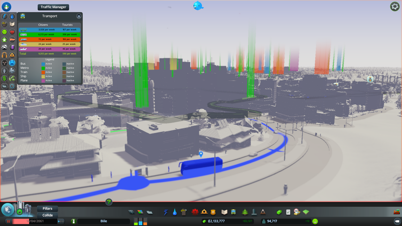The height and width of the screenshot is (226, 402).
Task: Open Water and Sewage build menu
Action: pyautogui.click(x=175, y=212)
